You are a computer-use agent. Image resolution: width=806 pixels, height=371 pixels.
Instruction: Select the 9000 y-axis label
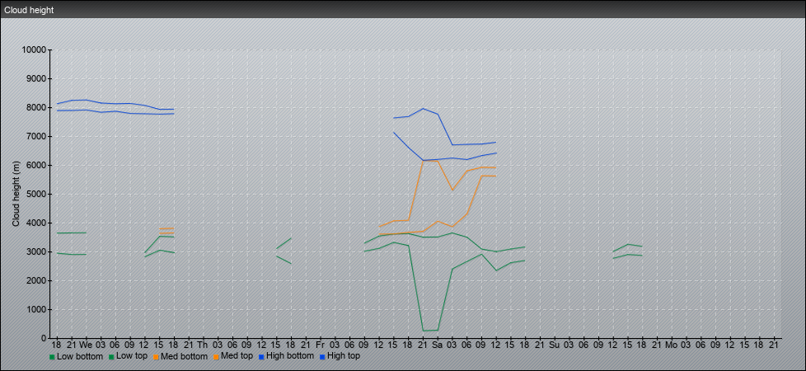[36, 78]
